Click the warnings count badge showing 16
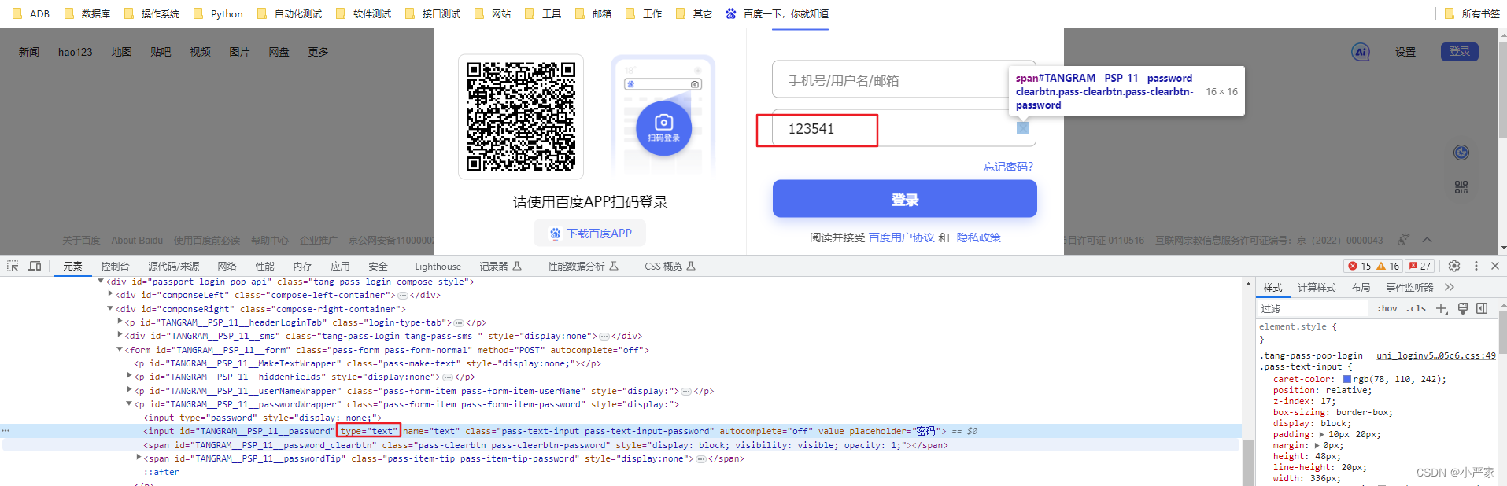 [x=1388, y=266]
